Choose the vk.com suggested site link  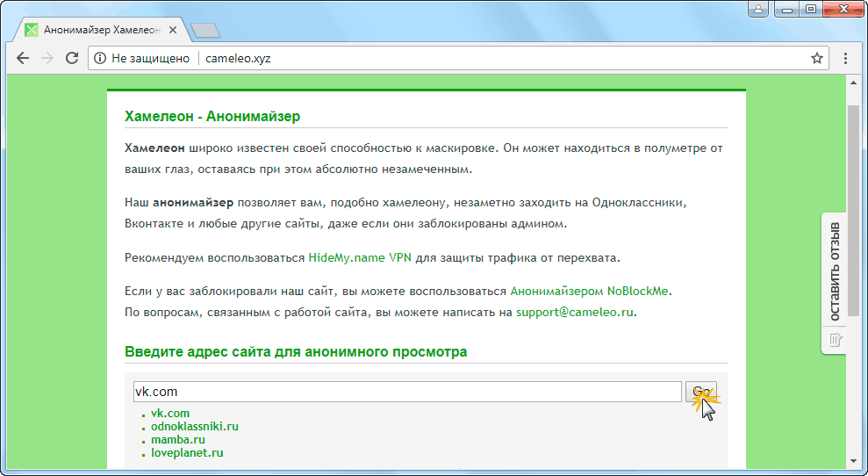tap(170, 414)
